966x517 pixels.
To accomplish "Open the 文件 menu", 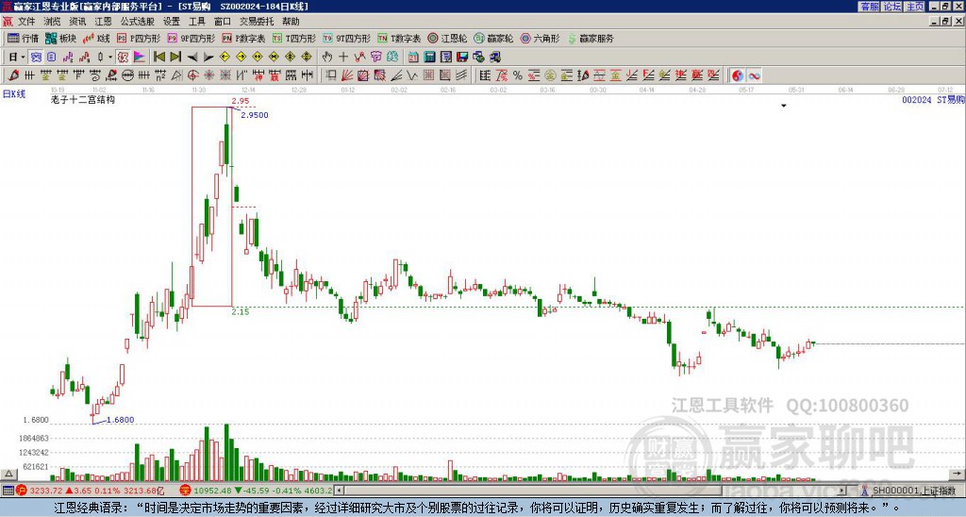I will (x=26, y=22).
